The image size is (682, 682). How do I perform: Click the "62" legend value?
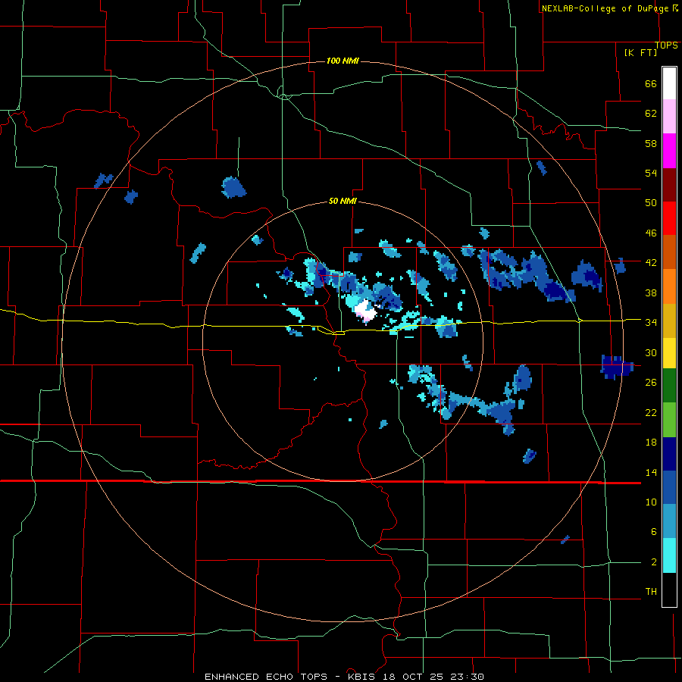coord(651,114)
